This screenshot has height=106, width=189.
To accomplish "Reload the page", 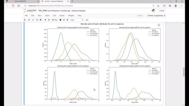I will pyautogui.click(x=13, y=6).
